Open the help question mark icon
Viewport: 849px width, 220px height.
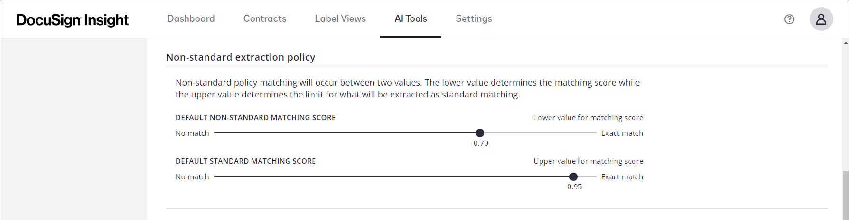[789, 19]
